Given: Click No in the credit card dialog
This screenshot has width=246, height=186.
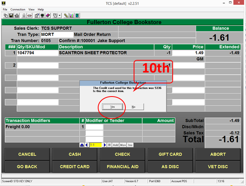Looking at the screenshot, I should [x=134, y=107].
